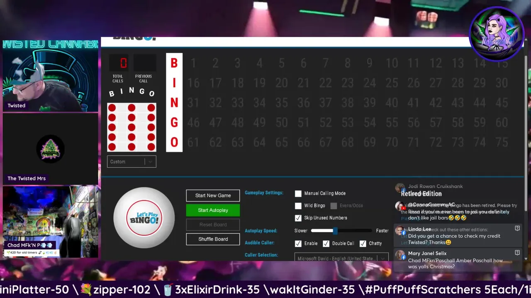
Task: Click the Start New Game button
Action: click(x=213, y=195)
